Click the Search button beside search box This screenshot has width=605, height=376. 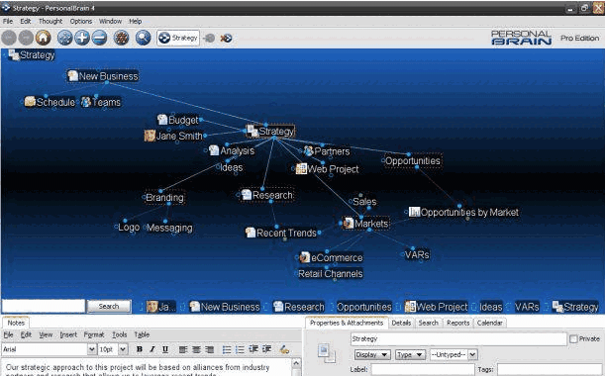(109, 306)
